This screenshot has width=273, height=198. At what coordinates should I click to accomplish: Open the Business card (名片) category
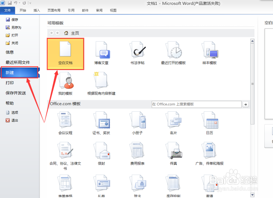click(173, 123)
